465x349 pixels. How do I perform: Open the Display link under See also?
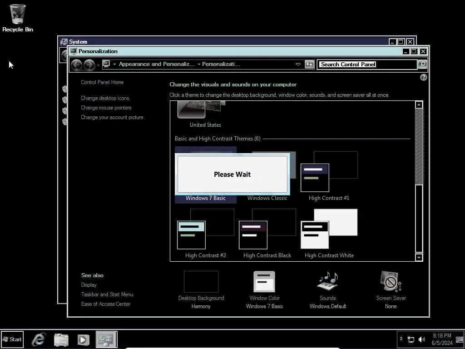[x=89, y=285]
